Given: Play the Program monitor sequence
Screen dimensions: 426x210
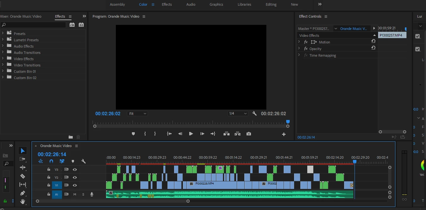Looking at the screenshot, I should tap(191, 134).
